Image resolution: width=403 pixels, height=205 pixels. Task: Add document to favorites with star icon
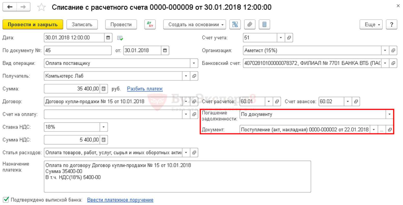(x=41, y=7)
